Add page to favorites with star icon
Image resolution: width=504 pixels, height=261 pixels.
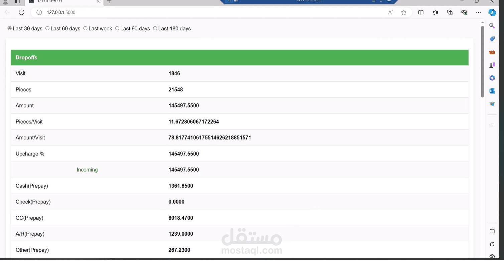(x=404, y=12)
